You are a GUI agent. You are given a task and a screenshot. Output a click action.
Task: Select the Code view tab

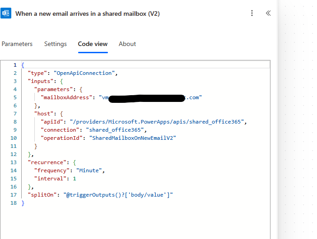tap(93, 44)
